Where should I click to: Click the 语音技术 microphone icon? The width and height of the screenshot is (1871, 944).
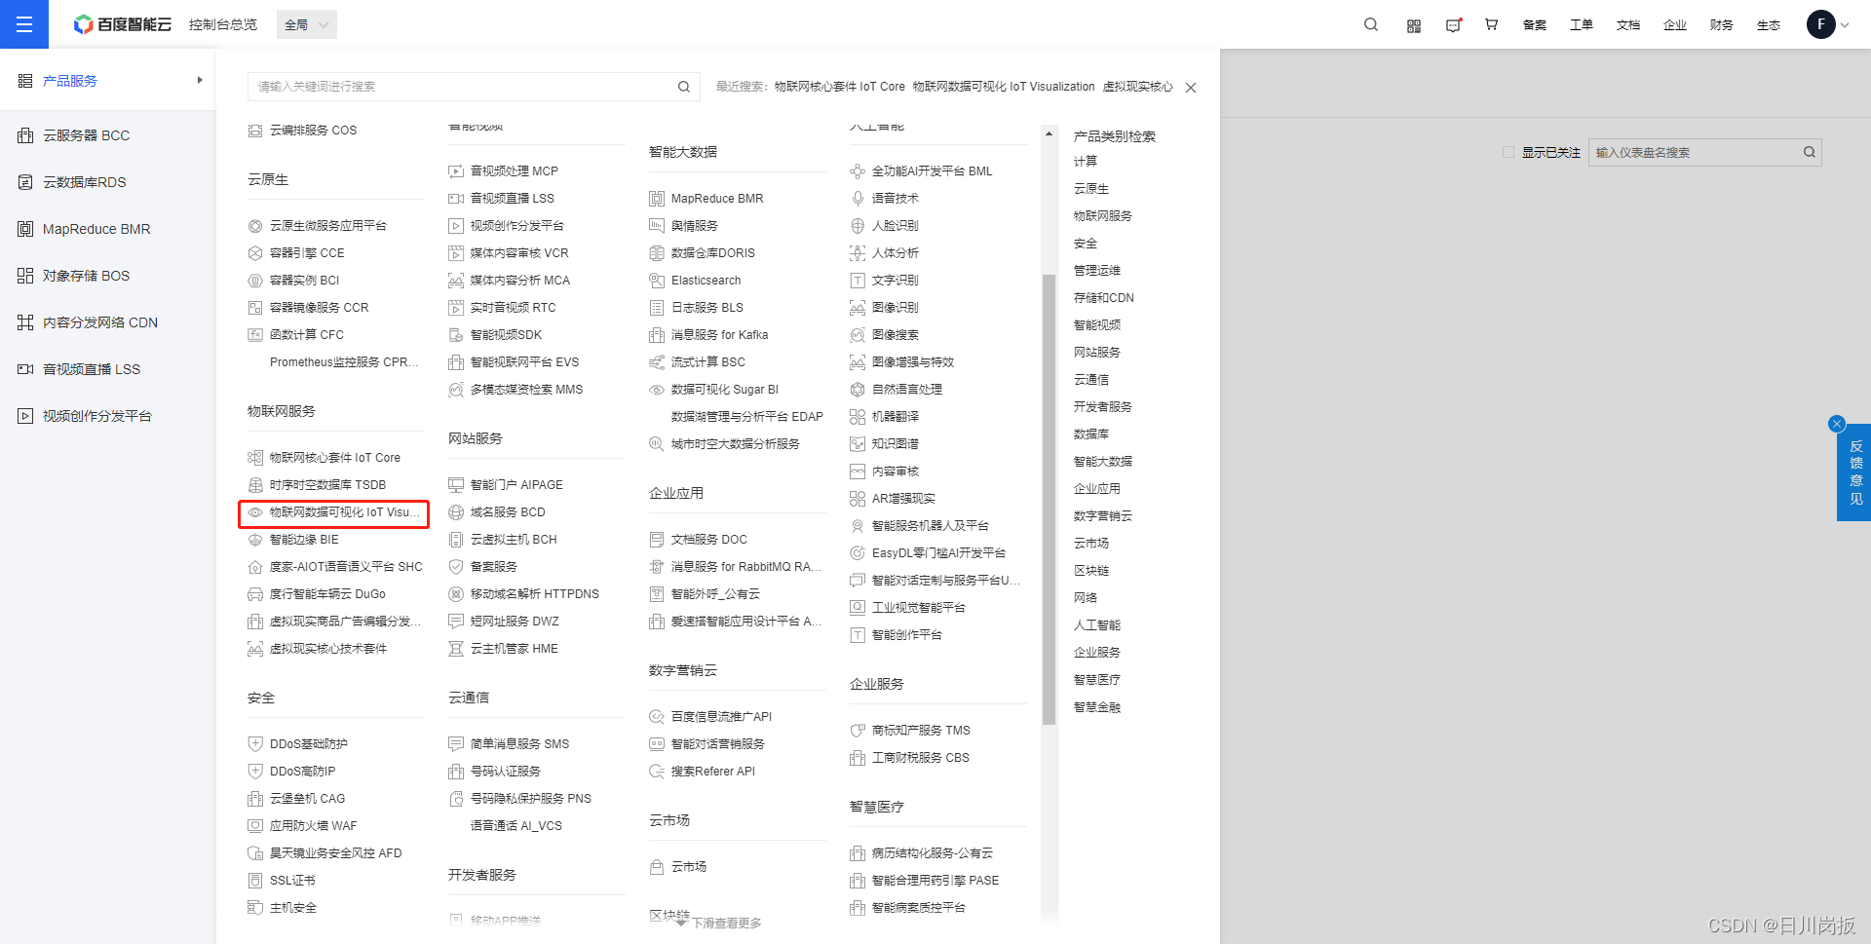pyautogui.click(x=858, y=199)
